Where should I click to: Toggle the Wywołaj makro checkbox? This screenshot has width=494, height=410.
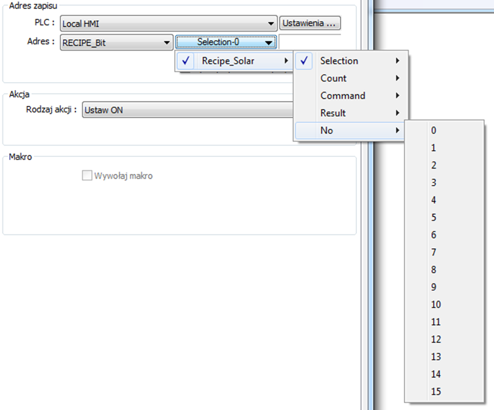pos(87,175)
